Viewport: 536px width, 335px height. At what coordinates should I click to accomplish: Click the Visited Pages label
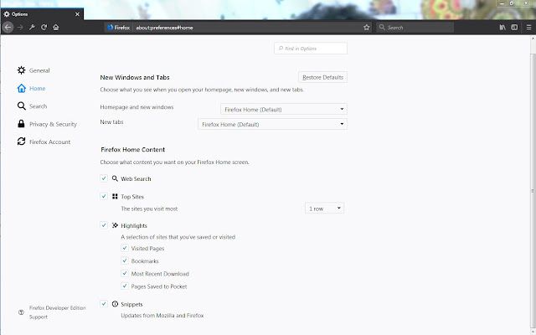point(147,249)
